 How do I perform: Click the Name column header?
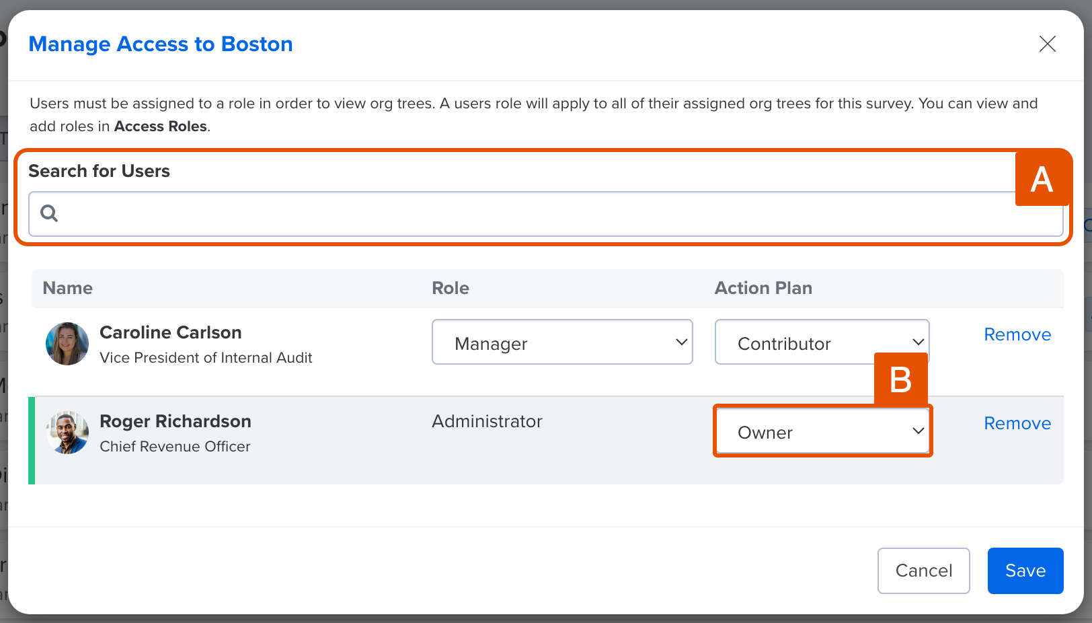67,288
